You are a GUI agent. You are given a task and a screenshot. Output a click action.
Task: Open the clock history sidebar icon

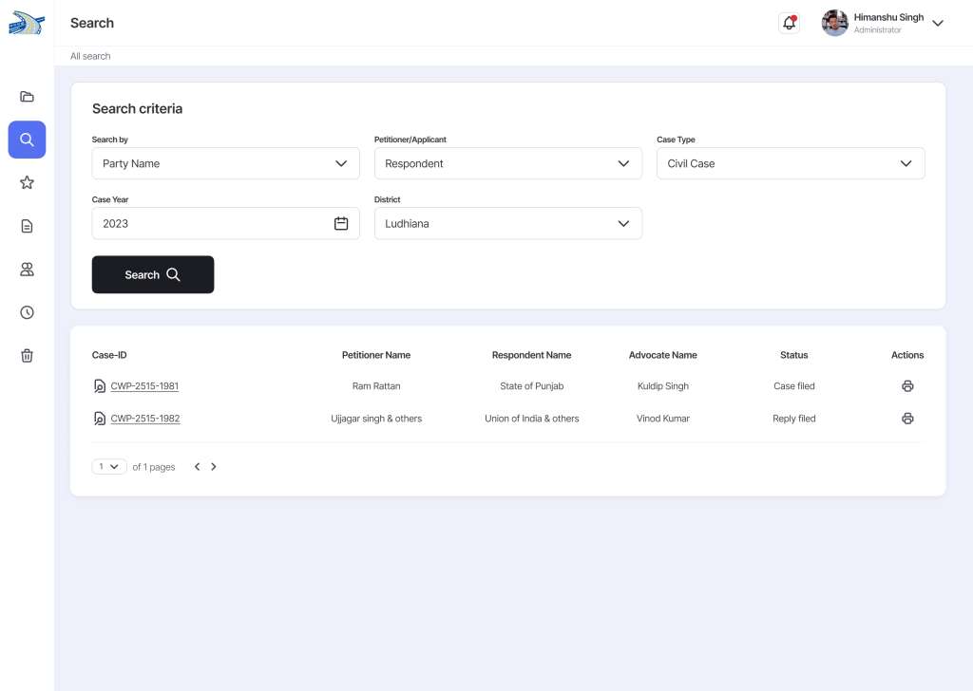(27, 312)
